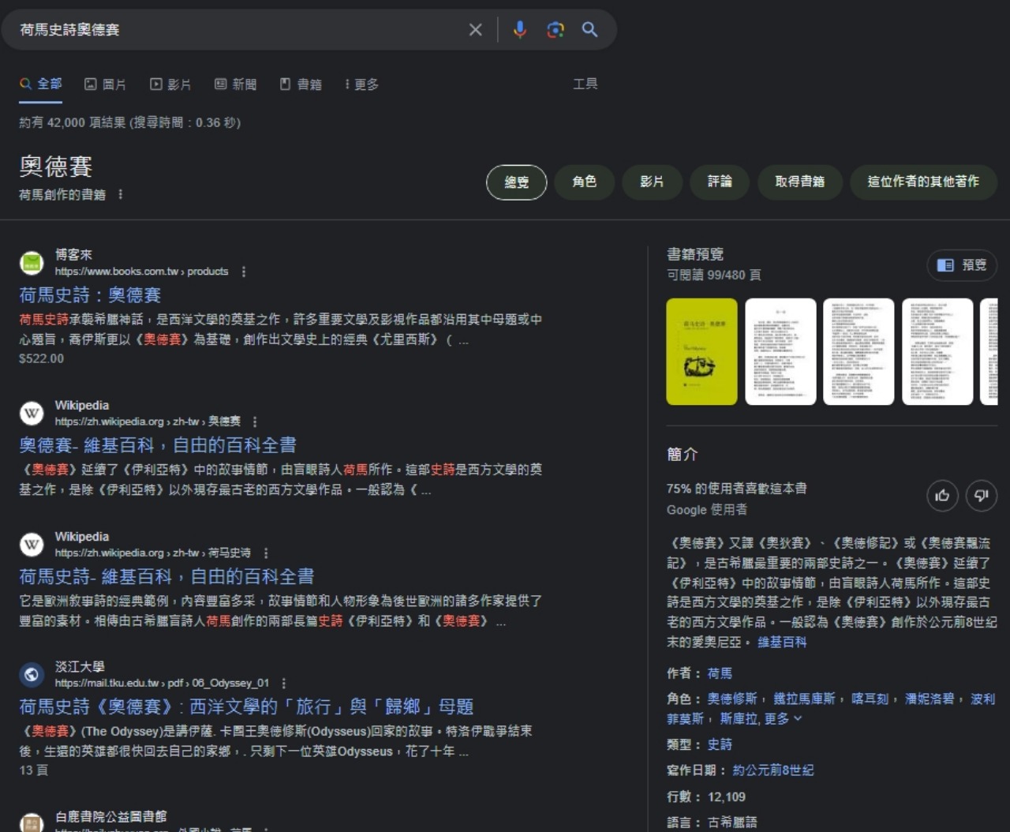Open Google Lens image search icon
The height and width of the screenshot is (832, 1010).
click(x=555, y=30)
